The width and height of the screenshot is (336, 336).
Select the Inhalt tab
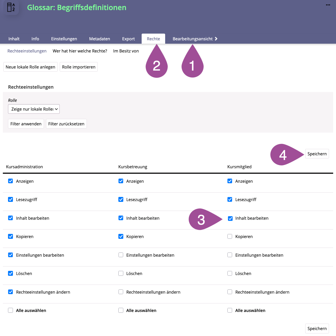(14, 39)
